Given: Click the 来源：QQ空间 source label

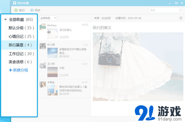Looking at the screenshot, I should click(102, 18).
